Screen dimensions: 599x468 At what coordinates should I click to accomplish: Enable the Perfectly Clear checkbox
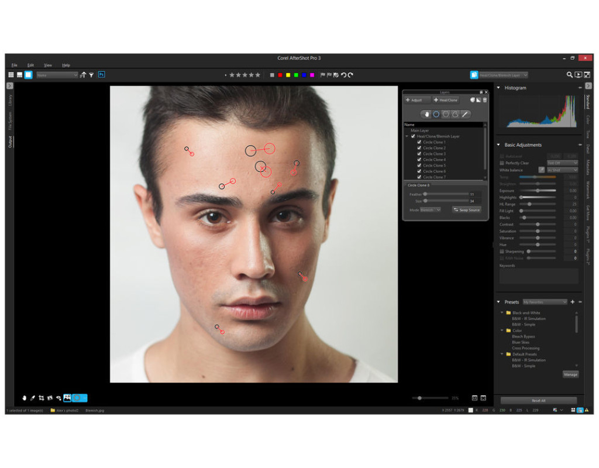(x=502, y=163)
